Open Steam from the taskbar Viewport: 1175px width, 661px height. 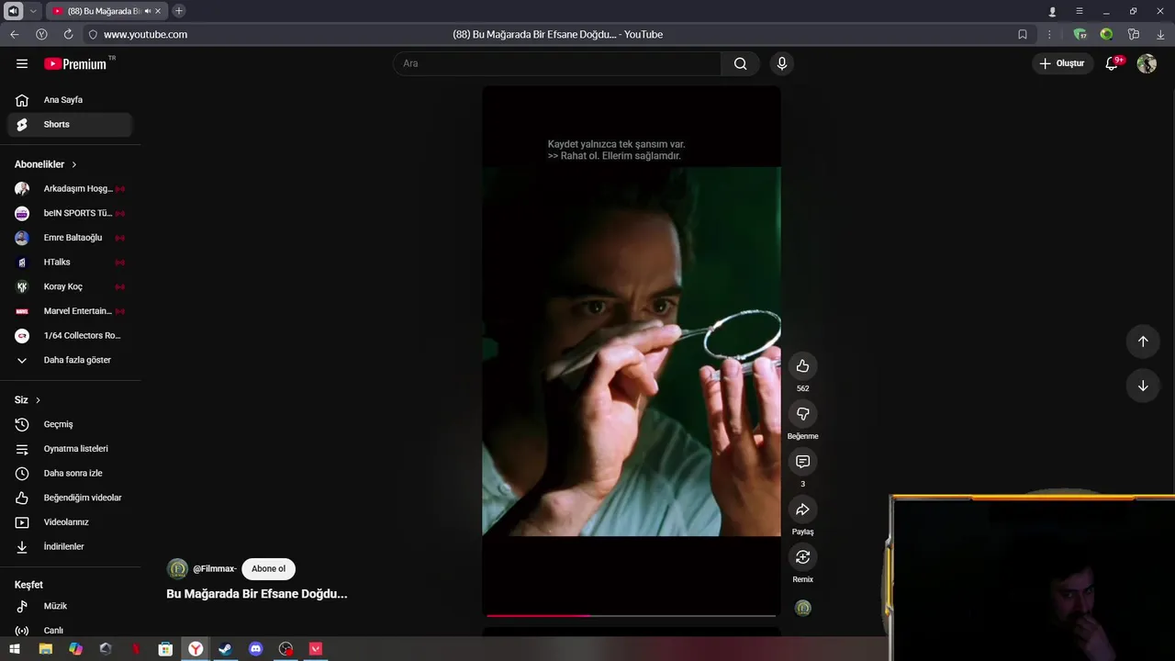tap(225, 649)
